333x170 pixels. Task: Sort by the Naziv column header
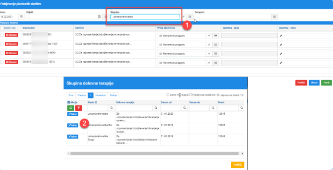(92, 103)
